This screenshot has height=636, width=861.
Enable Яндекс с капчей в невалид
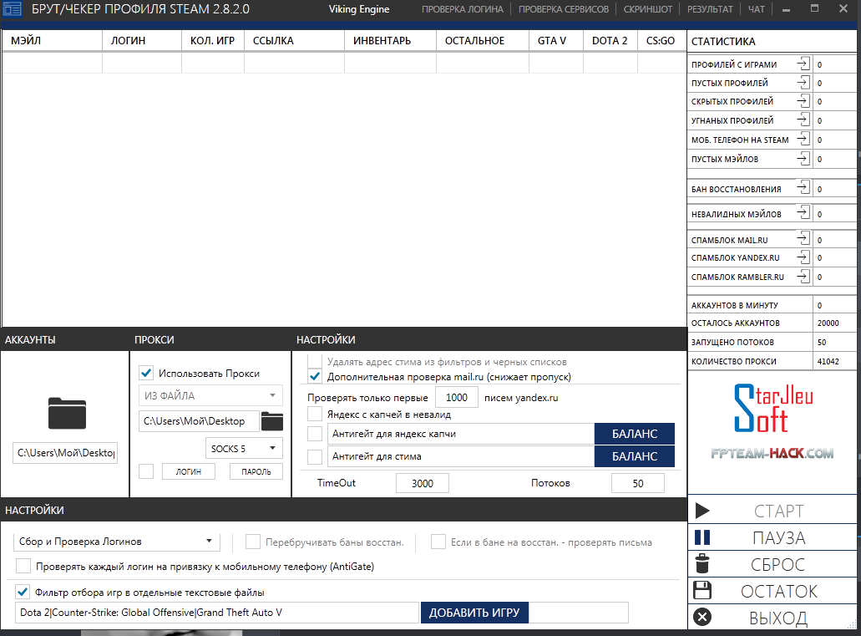[x=315, y=414]
